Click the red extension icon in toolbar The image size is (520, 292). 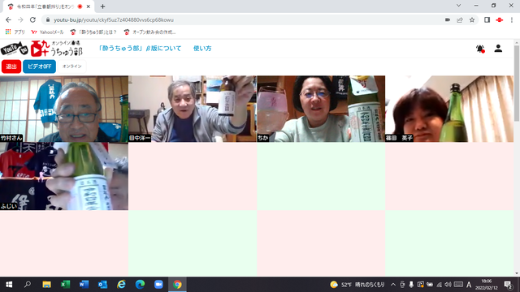click(x=500, y=19)
